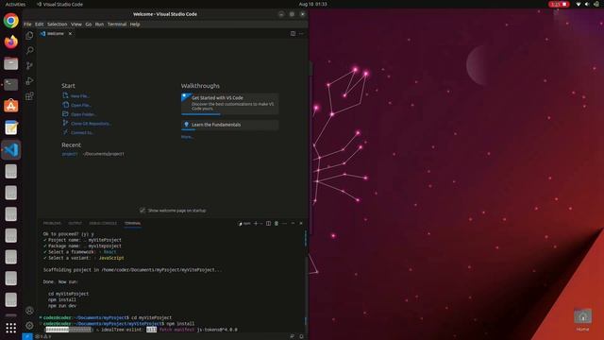Open the Explorer view in activity bar

(x=29, y=36)
